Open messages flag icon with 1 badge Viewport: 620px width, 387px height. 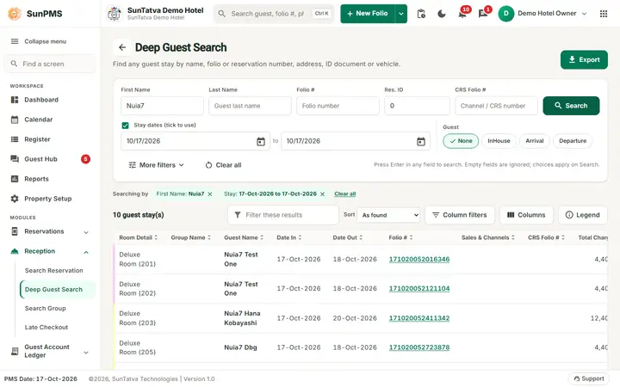pyautogui.click(x=483, y=14)
